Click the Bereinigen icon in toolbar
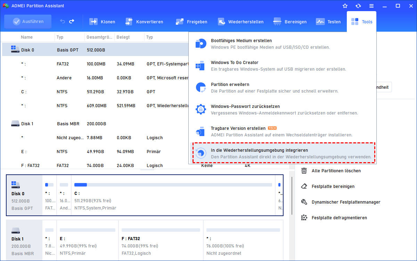Viewport: 417px width, 261px height. tap(277, 22)
